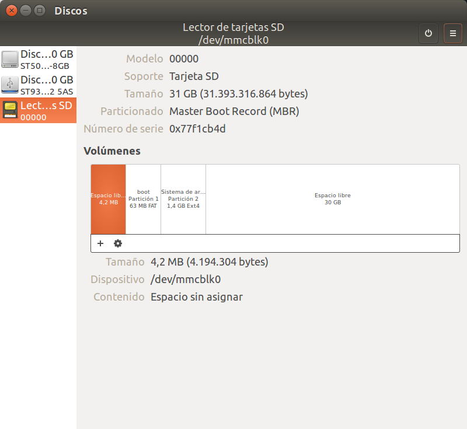The width and height of the screenshot is (467, 429).
Task: Open the gear additional partition options
Action: click(x=118, y=243)
